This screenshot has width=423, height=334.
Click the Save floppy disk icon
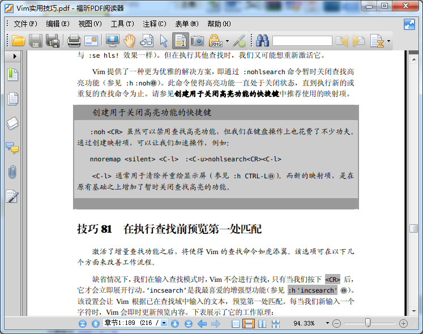pos(36,41)
